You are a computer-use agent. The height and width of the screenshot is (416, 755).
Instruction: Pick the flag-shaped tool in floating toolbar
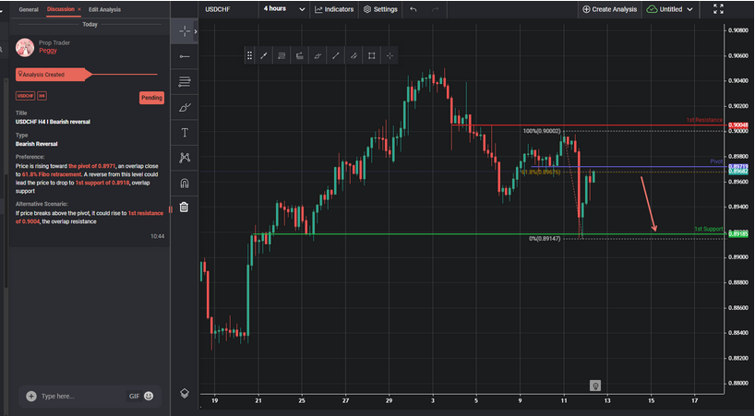[x=299, y=55]
